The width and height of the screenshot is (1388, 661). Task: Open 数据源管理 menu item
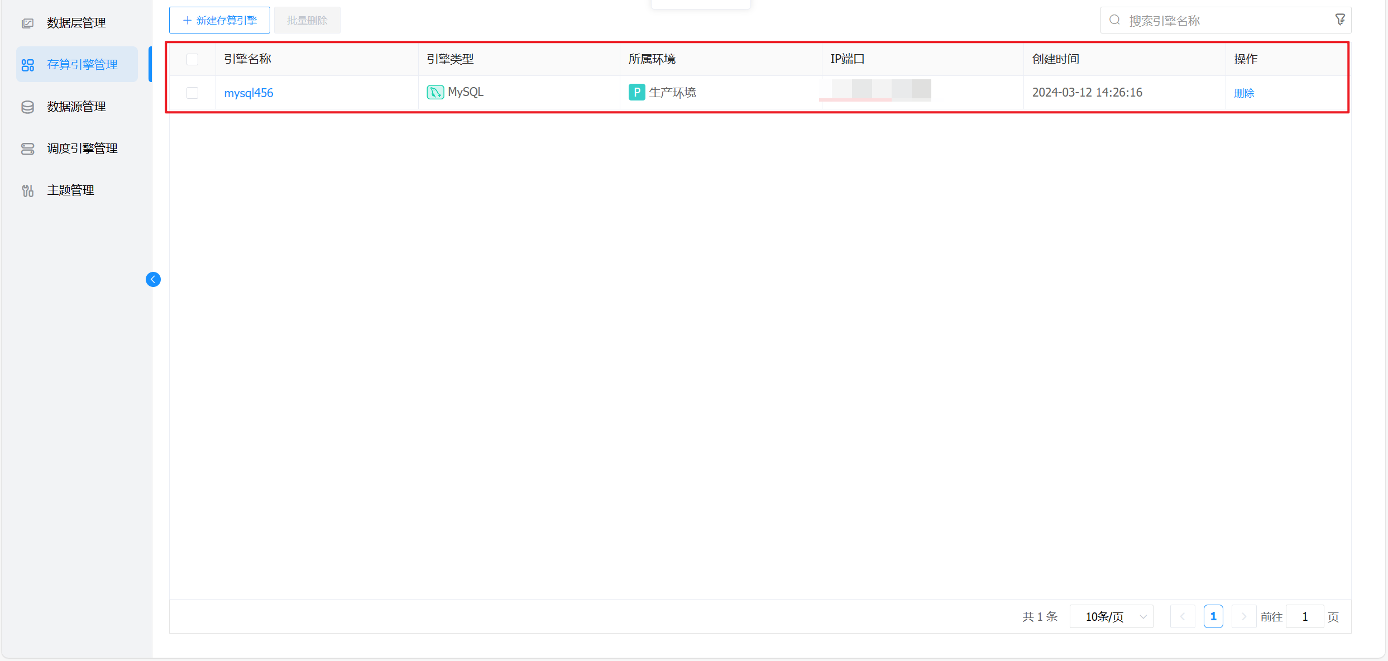[x=76, y=107]
